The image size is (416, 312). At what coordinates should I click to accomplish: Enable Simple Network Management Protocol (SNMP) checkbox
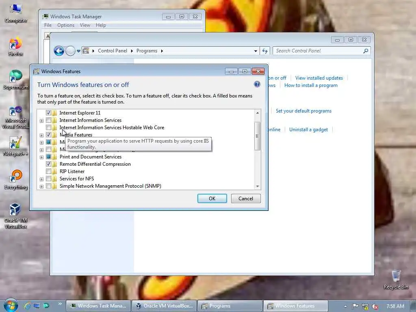click(48, 186)
